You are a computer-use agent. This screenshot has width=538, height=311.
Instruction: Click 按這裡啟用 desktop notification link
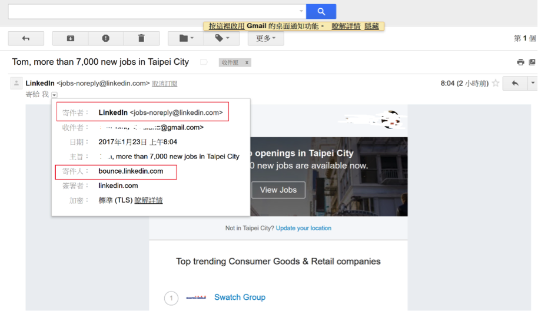coord(227,27)
